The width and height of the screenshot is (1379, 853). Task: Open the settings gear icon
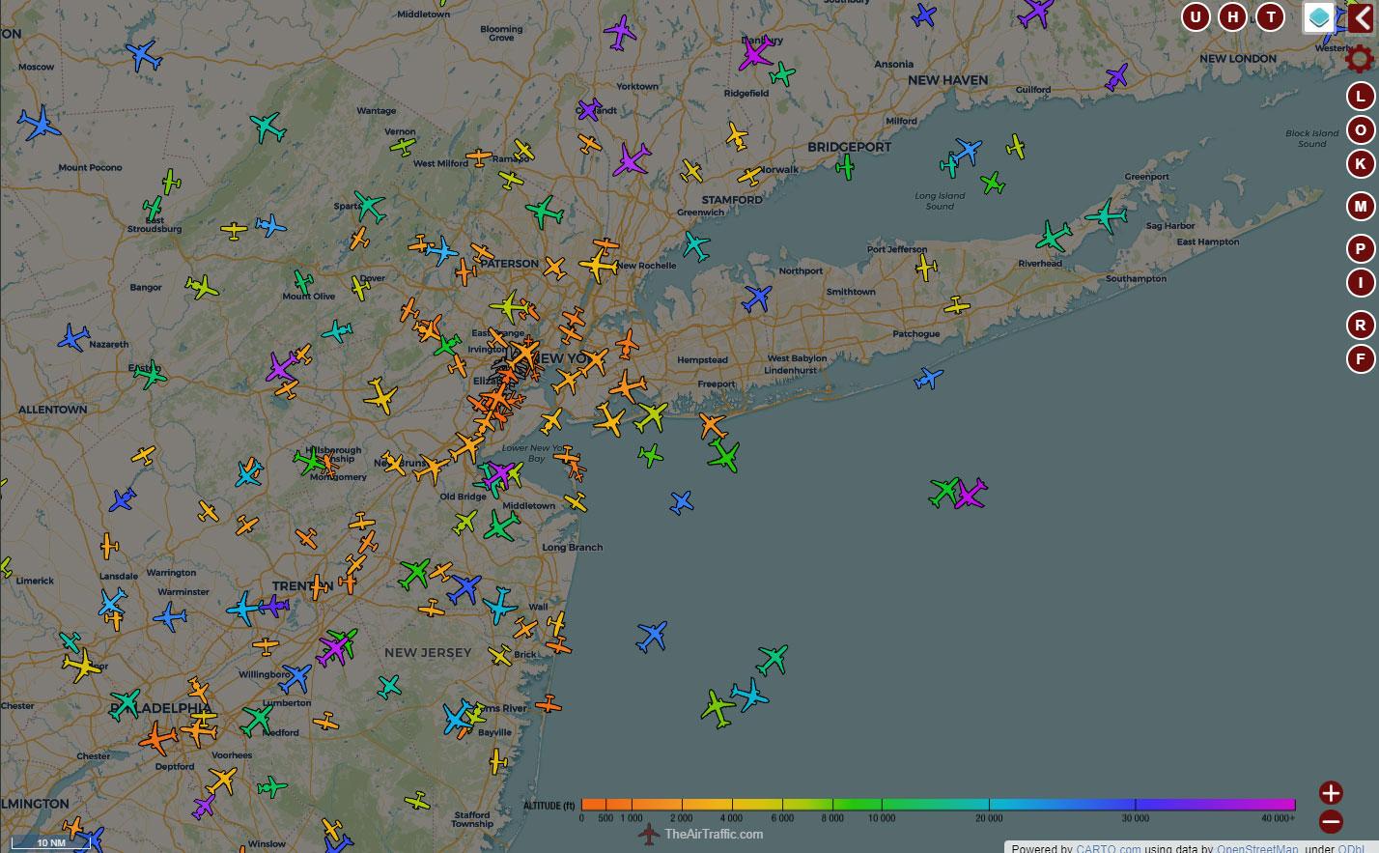[x=1360, y=59]
